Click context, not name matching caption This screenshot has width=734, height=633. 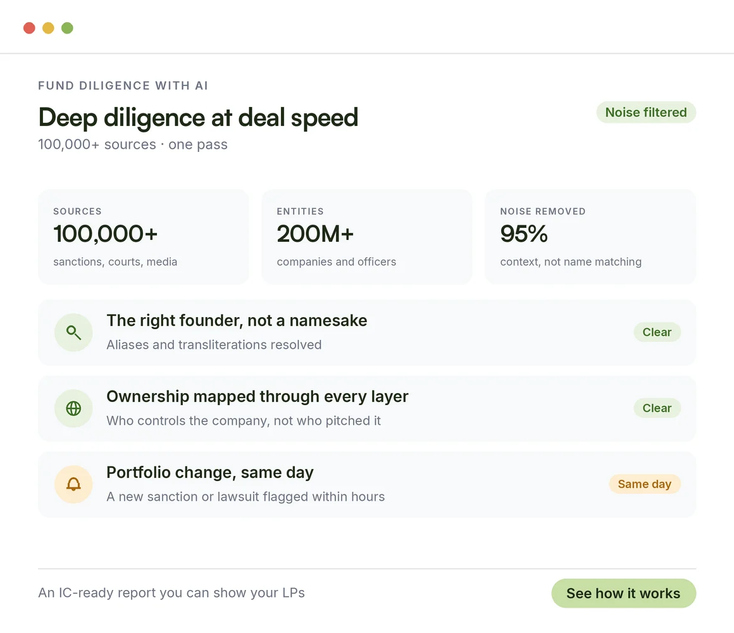571,261
